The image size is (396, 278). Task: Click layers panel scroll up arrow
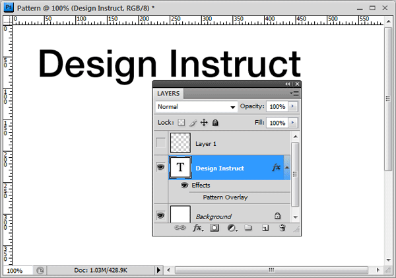[295, 137]
